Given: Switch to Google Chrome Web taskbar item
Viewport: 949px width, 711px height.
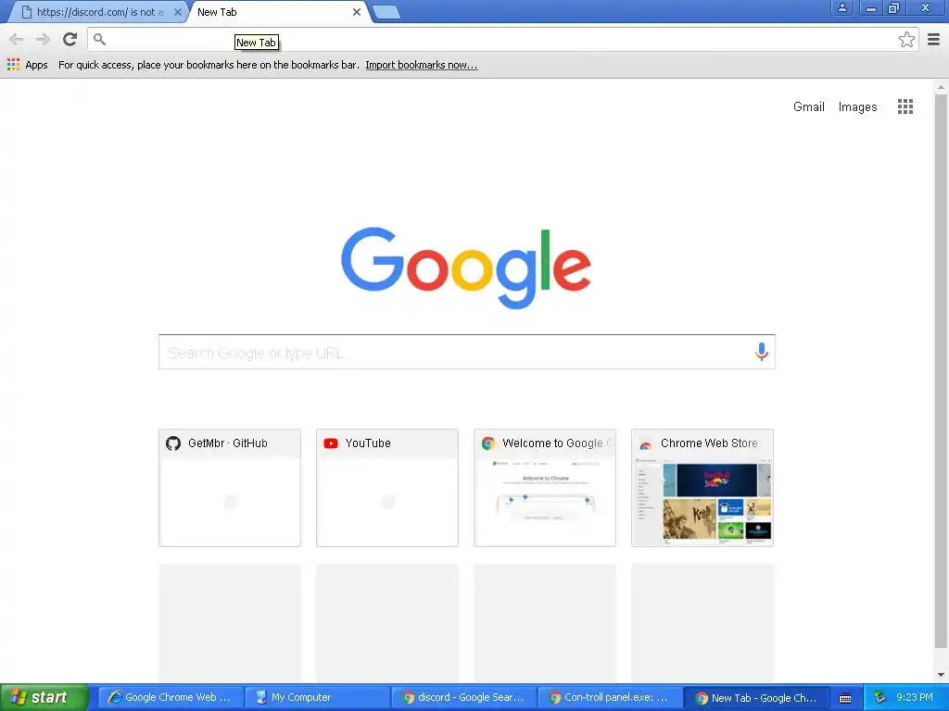Looking at the screenshot, I should click(171, 698).
